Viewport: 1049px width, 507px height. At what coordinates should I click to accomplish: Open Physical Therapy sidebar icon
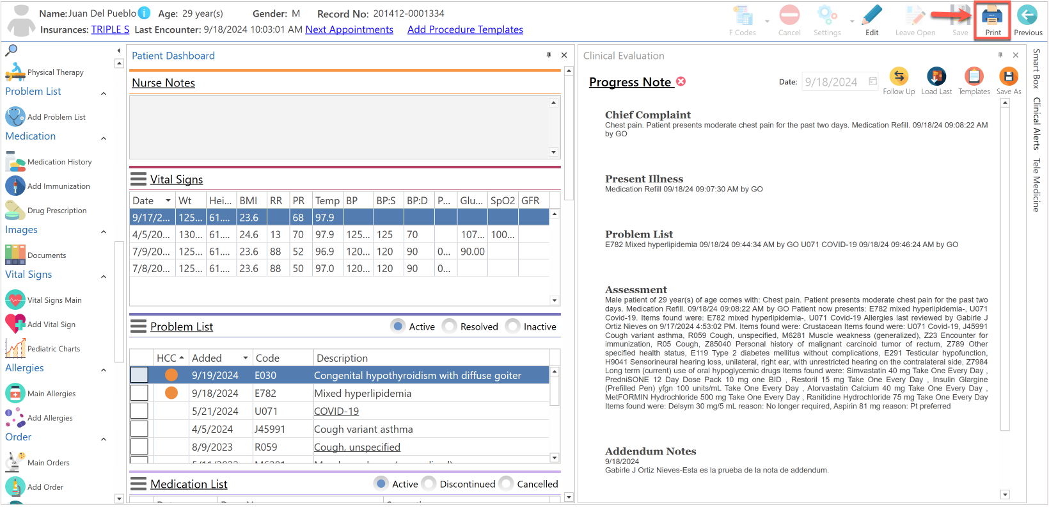15,72
